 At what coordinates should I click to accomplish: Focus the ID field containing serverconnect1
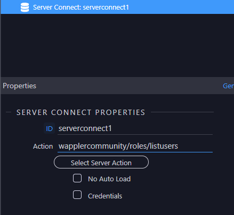pos(135,128)
